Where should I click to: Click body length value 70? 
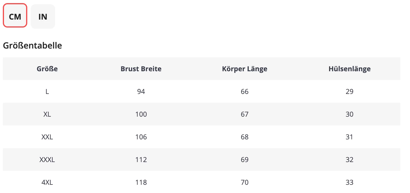(x=244, y=182)
